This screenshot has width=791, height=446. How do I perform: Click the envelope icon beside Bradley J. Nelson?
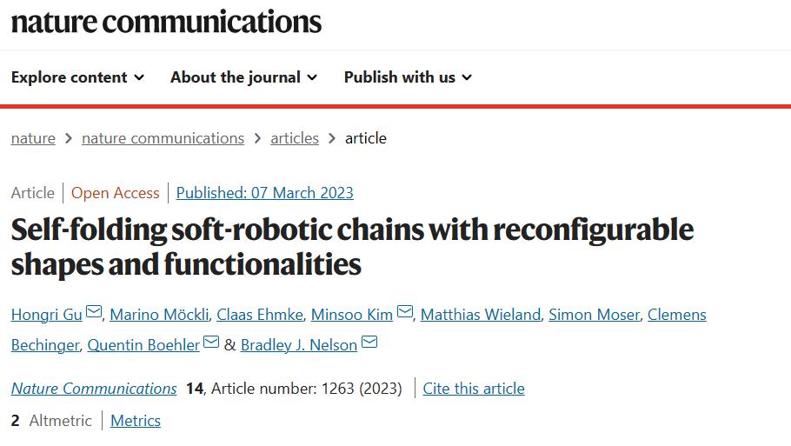click(369, 342)
